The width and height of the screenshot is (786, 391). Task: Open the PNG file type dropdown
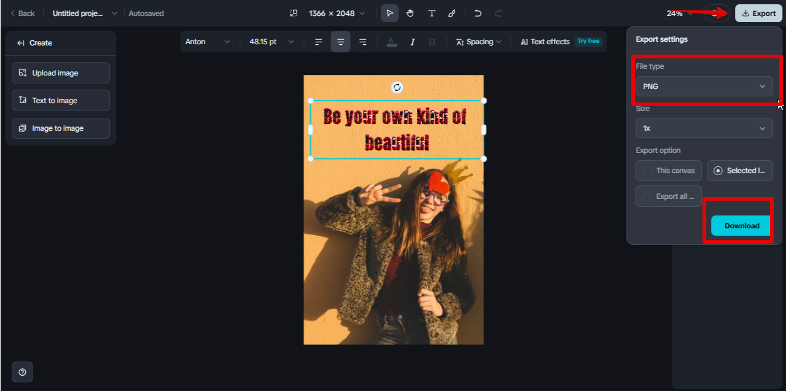[x=704, y=87]
